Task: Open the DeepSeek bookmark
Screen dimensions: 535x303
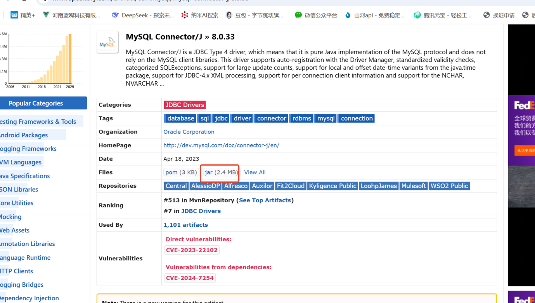Action: tap(142, 15)
